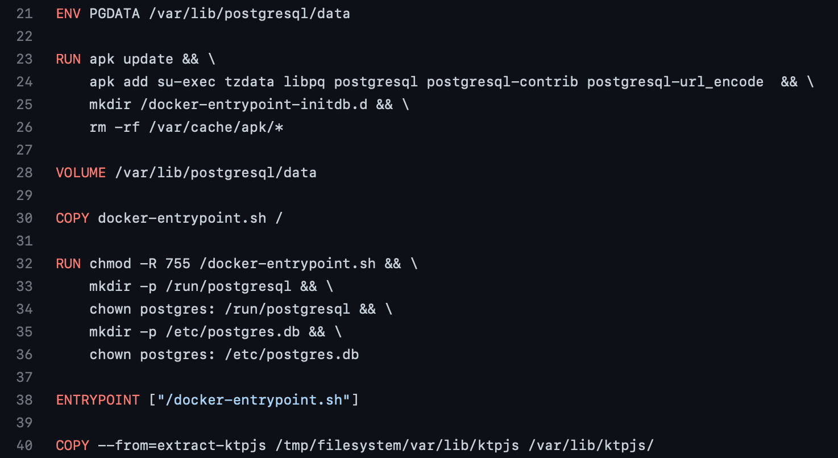The height and width of the screenshot is (458, 838).
Task: Click the PGDATA variable name
Action: 114,14
